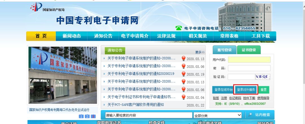Click the 重置 button
The image size is (305, 124).
[x=263, y=90]
